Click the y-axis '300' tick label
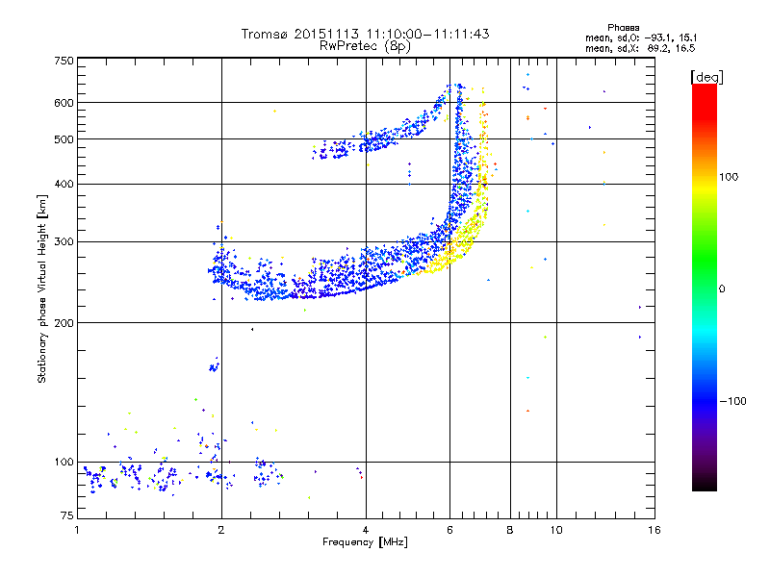Screen dimensions: 770x577 64,242
